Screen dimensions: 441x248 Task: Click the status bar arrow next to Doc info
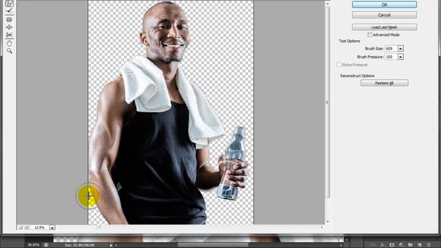pyautogui.click(x=111, y=245)
